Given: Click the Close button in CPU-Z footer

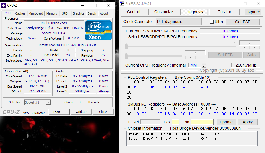Looking at the screenshot, I should (103, 112).
